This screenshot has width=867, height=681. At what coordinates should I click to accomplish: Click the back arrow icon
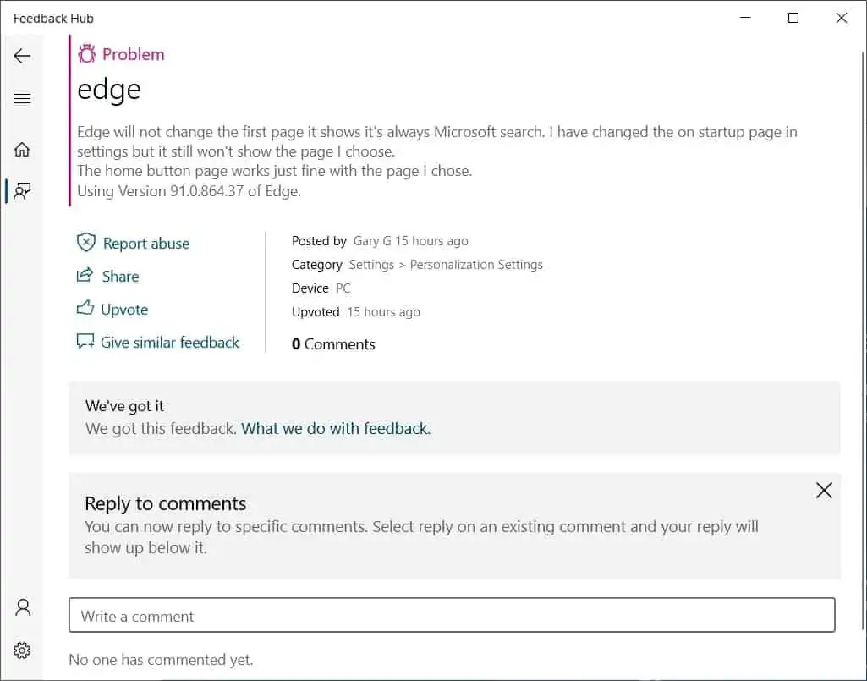click(22, 56)
